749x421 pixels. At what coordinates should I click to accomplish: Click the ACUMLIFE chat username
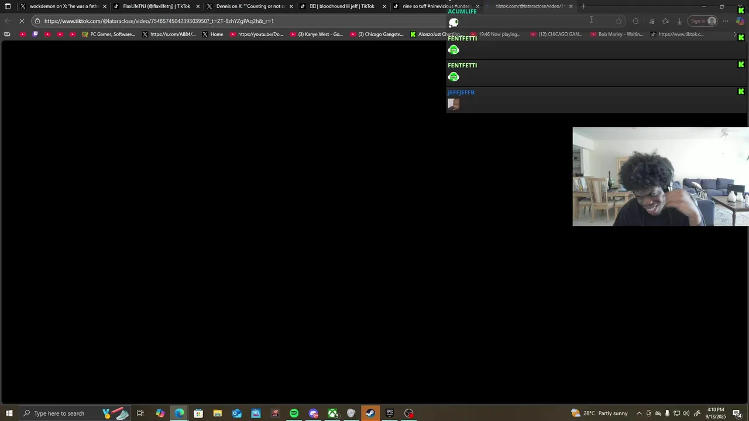point(462,12)
